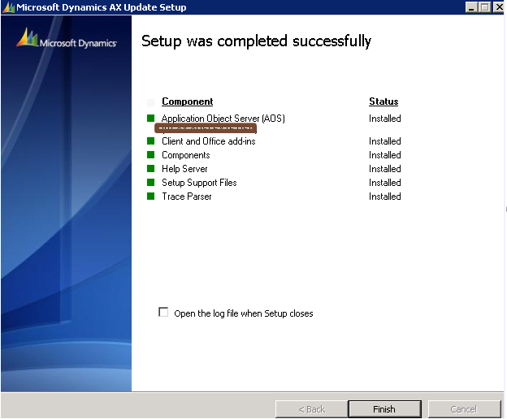Click the Microsoft Dynamics AX Update Setup title

(102, 7)
